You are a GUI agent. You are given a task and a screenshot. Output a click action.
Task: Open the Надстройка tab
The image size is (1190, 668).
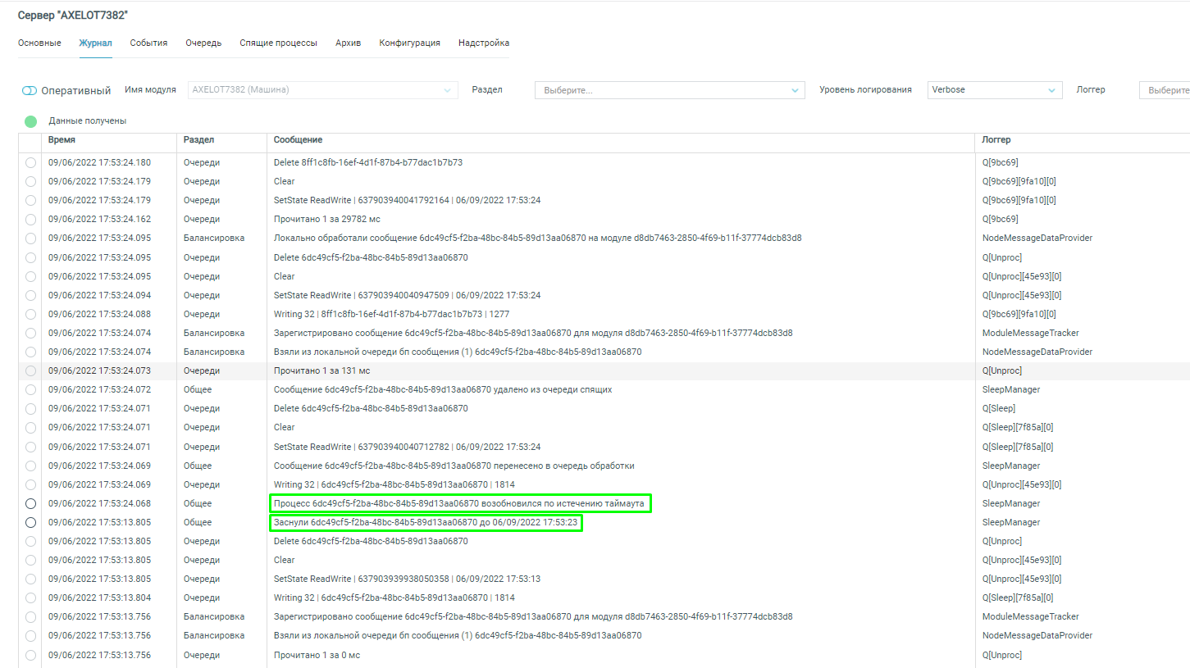[484, 43]
